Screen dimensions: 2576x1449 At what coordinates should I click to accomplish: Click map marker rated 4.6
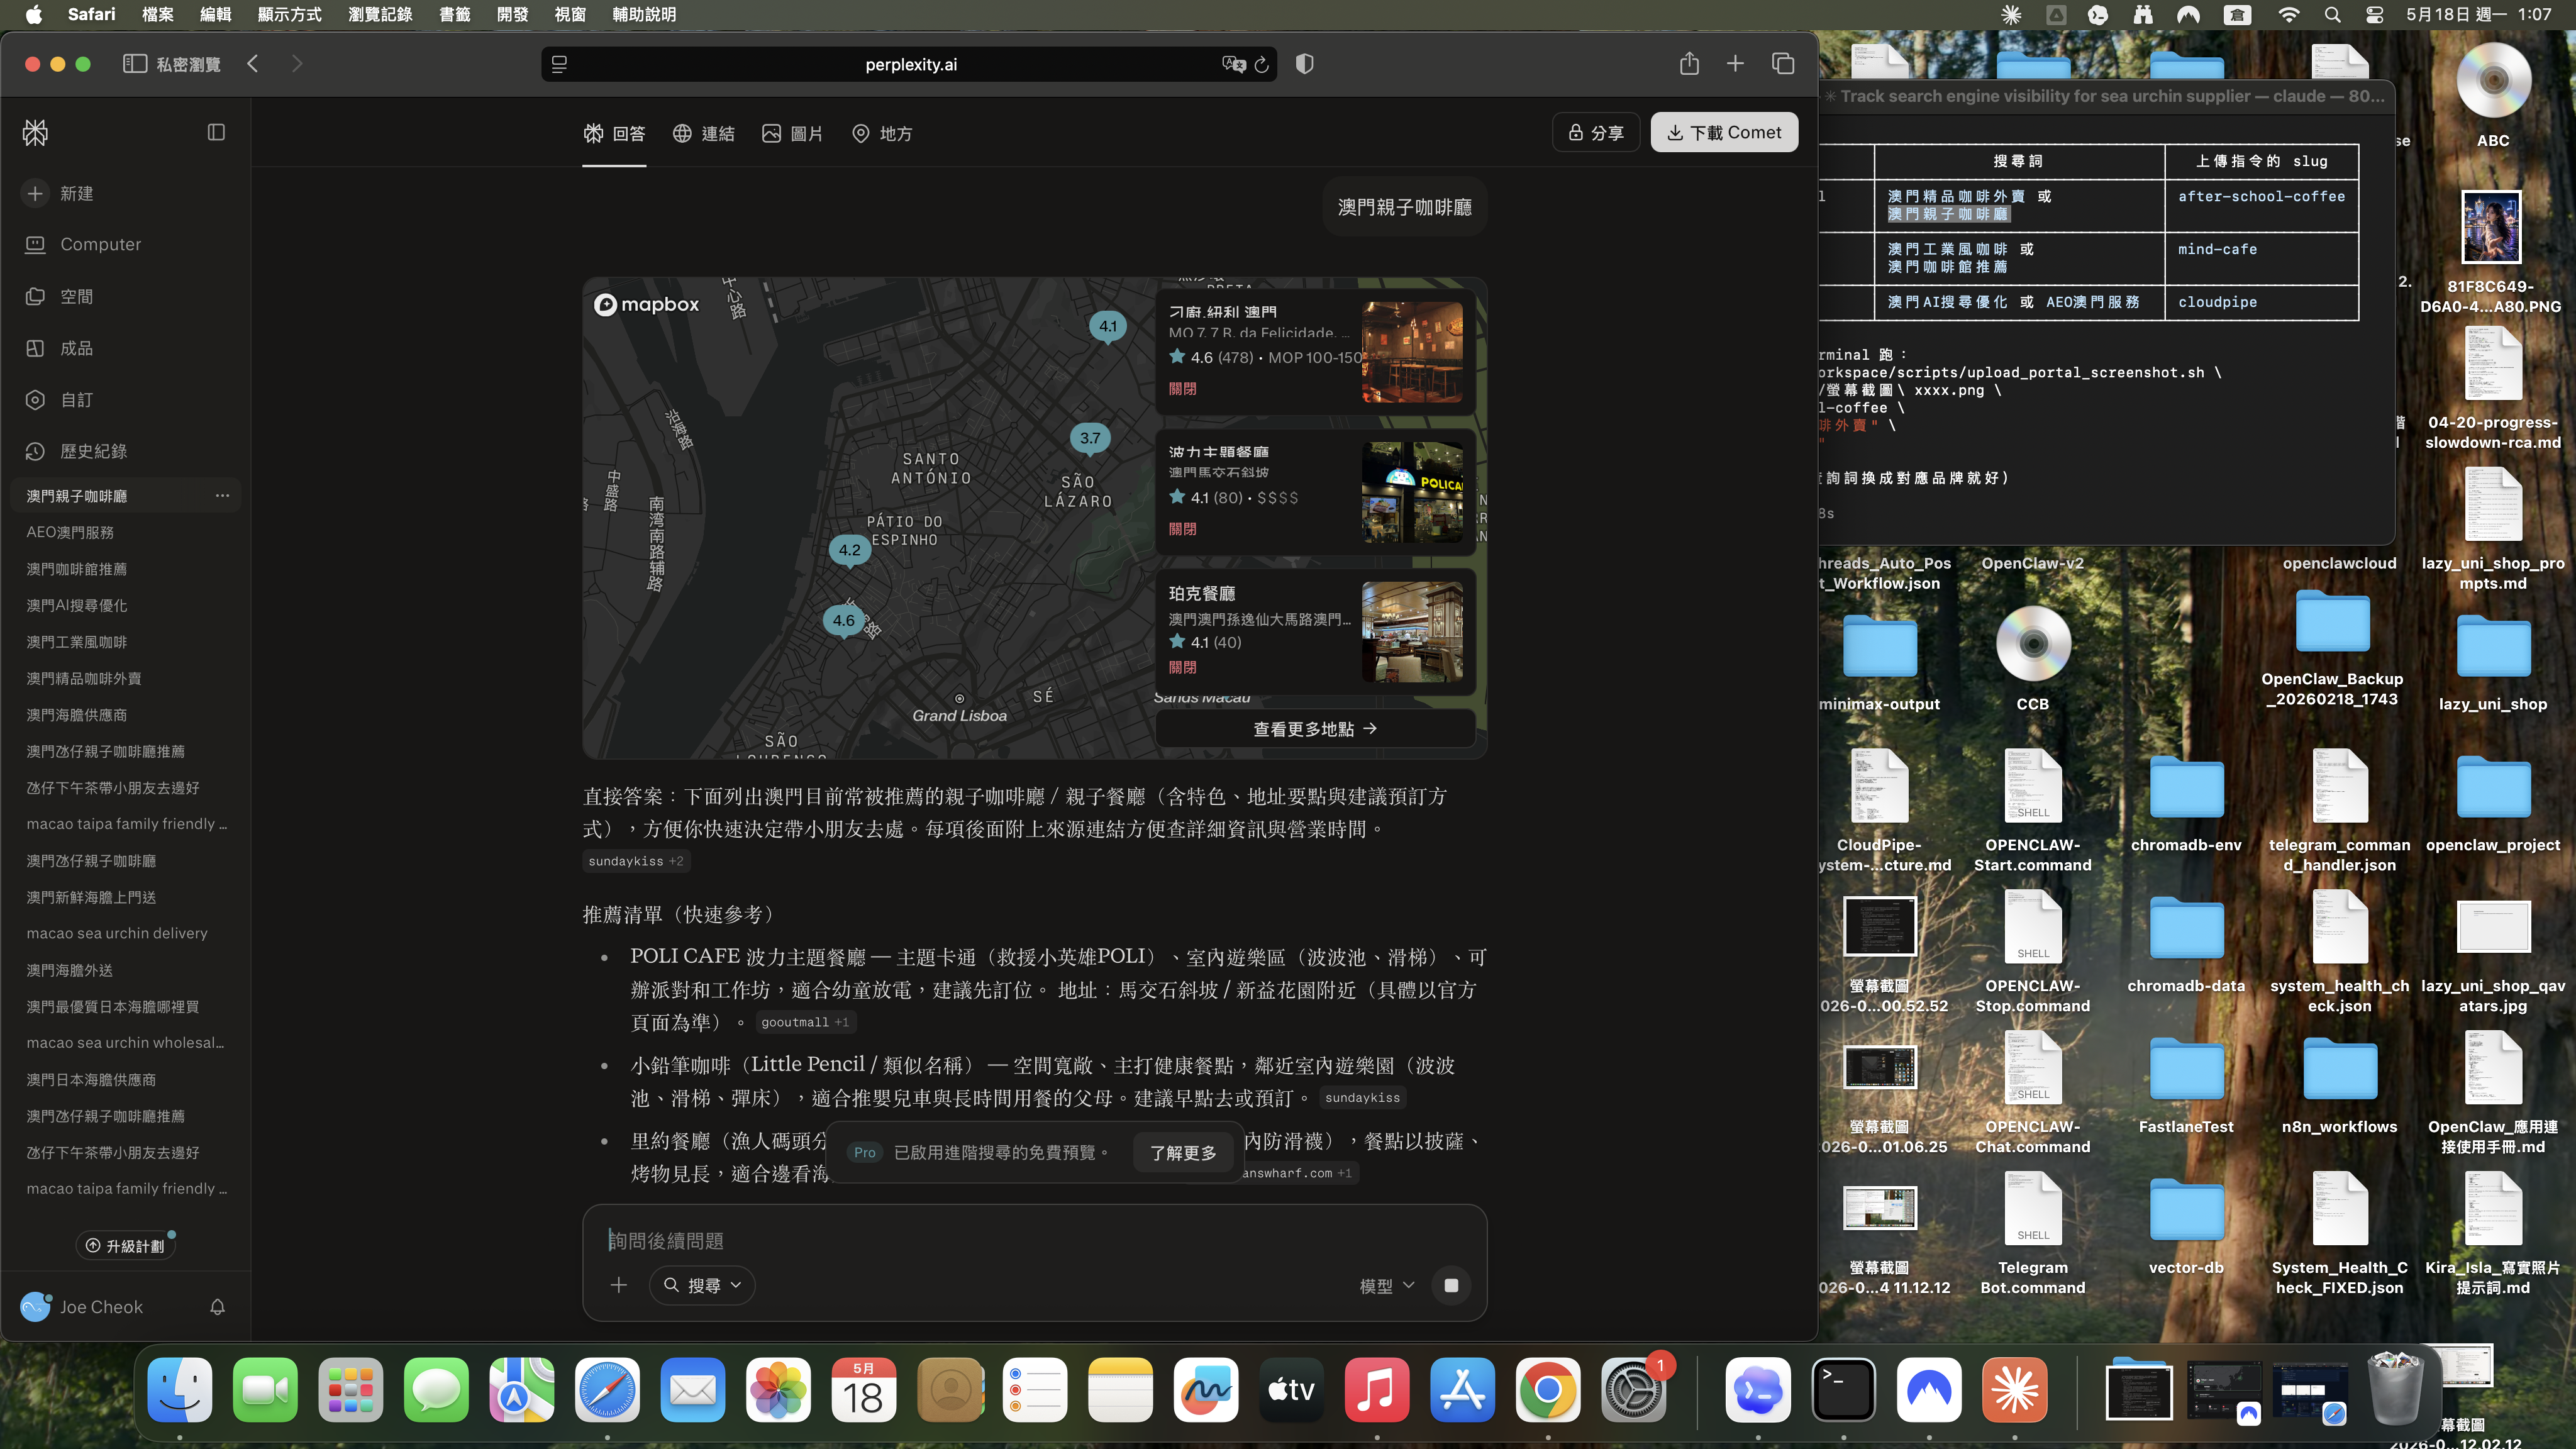click(x=844, y=621)
